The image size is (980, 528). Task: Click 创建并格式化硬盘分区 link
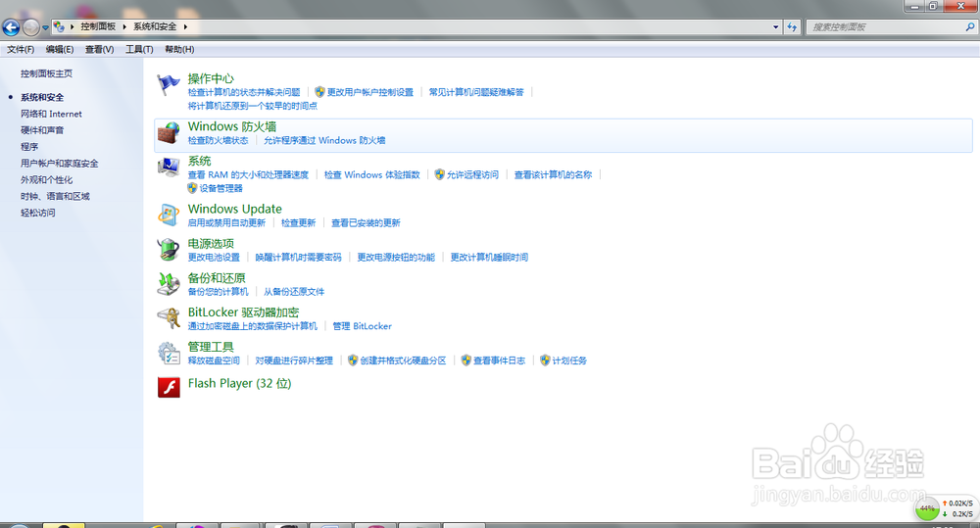(x=403, y=360)
